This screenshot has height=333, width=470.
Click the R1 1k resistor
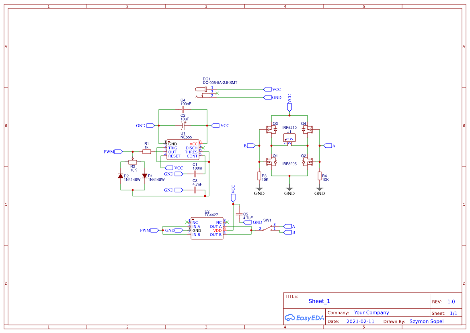coord(147,152)
